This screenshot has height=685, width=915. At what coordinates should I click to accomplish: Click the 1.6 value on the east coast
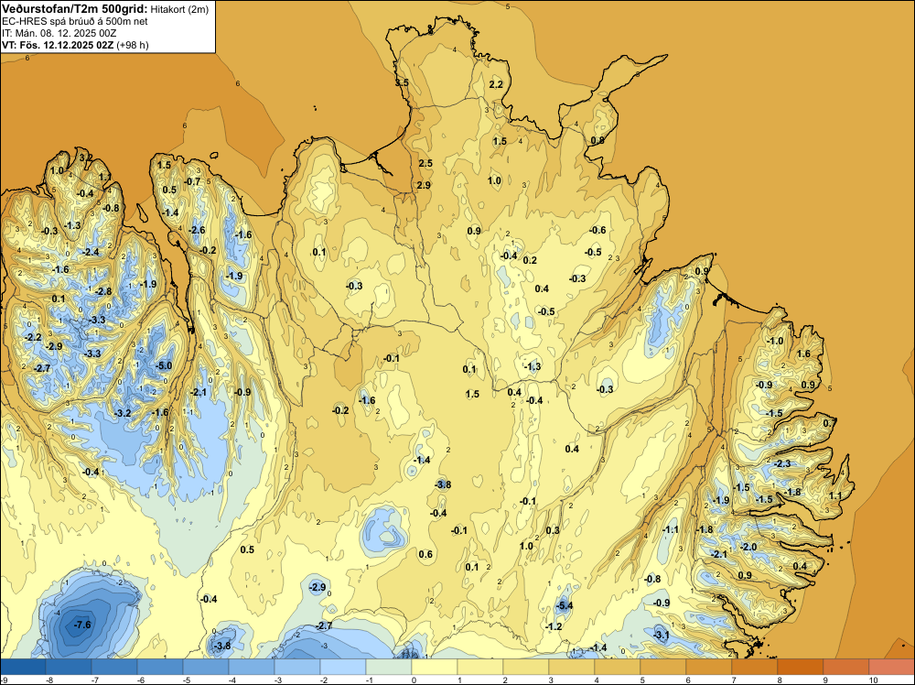point(803,353)
